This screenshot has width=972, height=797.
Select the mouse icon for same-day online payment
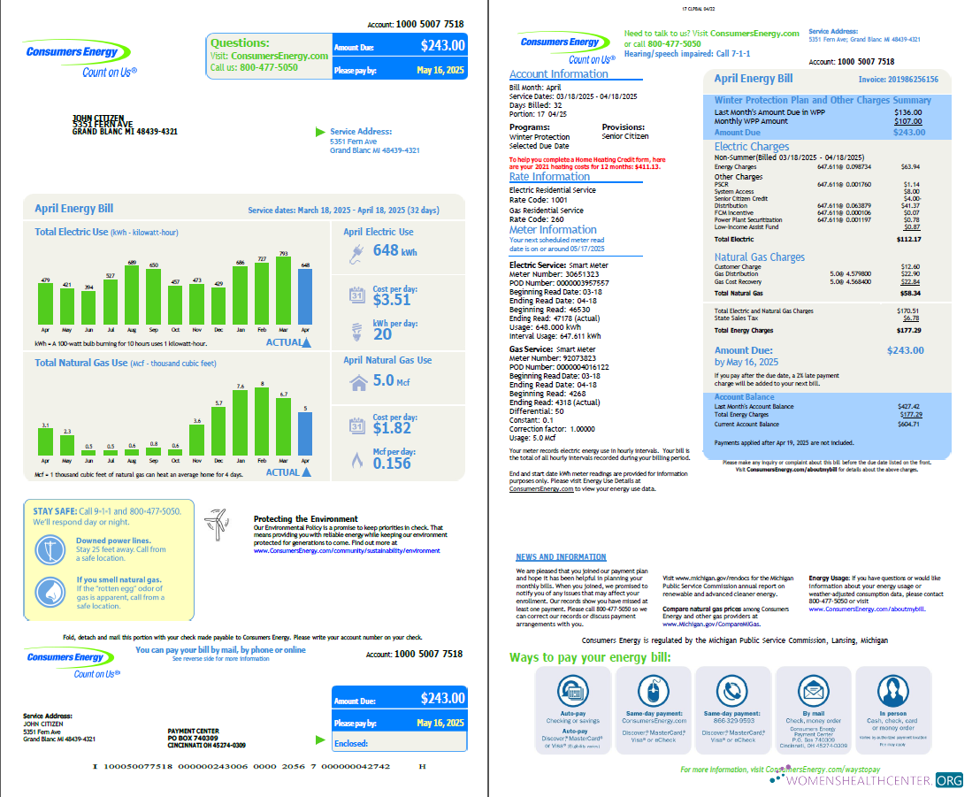(x=654, y=694)
